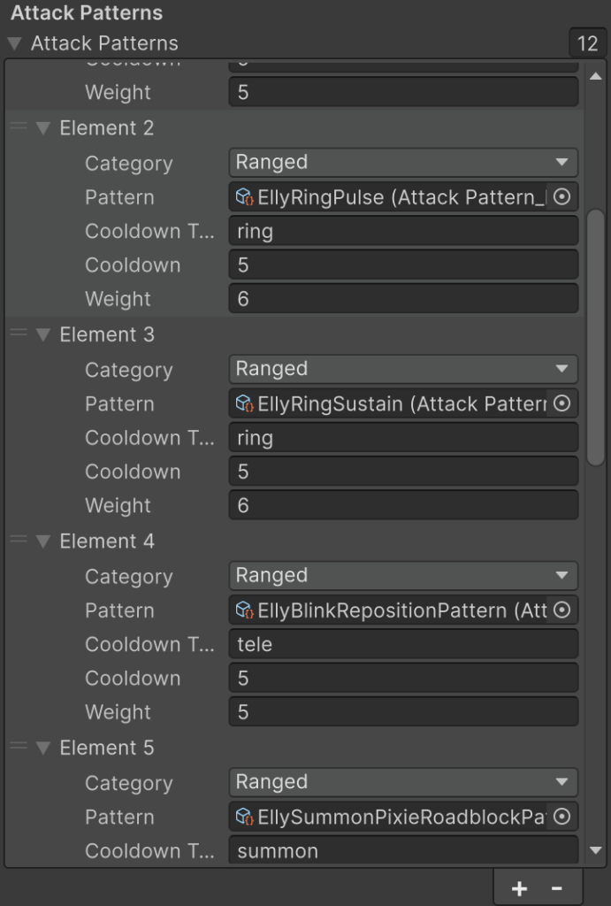Image resolution: width=611 pixels, height=906 pixels.
Task: Collapse the Attack Patterns list foldout
Action: [x=14, y=43]
